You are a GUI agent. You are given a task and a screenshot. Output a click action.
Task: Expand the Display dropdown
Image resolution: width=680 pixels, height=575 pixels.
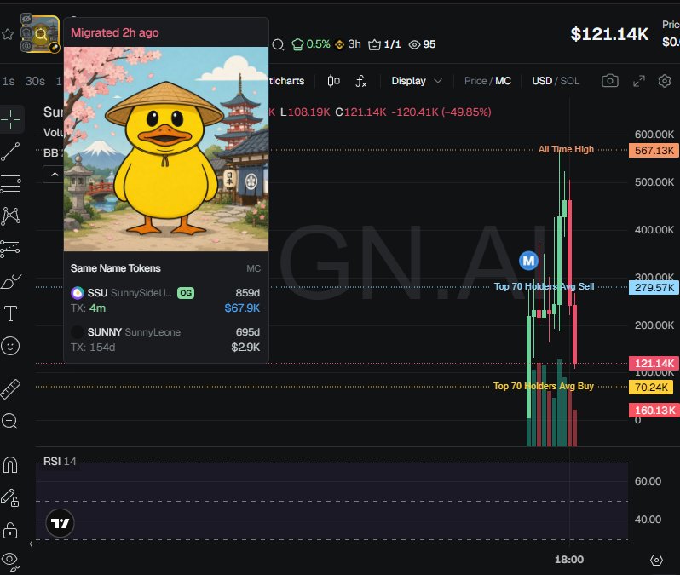pyautogui.click(x=417, y=81)
